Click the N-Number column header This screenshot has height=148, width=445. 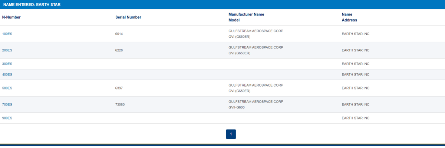tap(11, 17)
